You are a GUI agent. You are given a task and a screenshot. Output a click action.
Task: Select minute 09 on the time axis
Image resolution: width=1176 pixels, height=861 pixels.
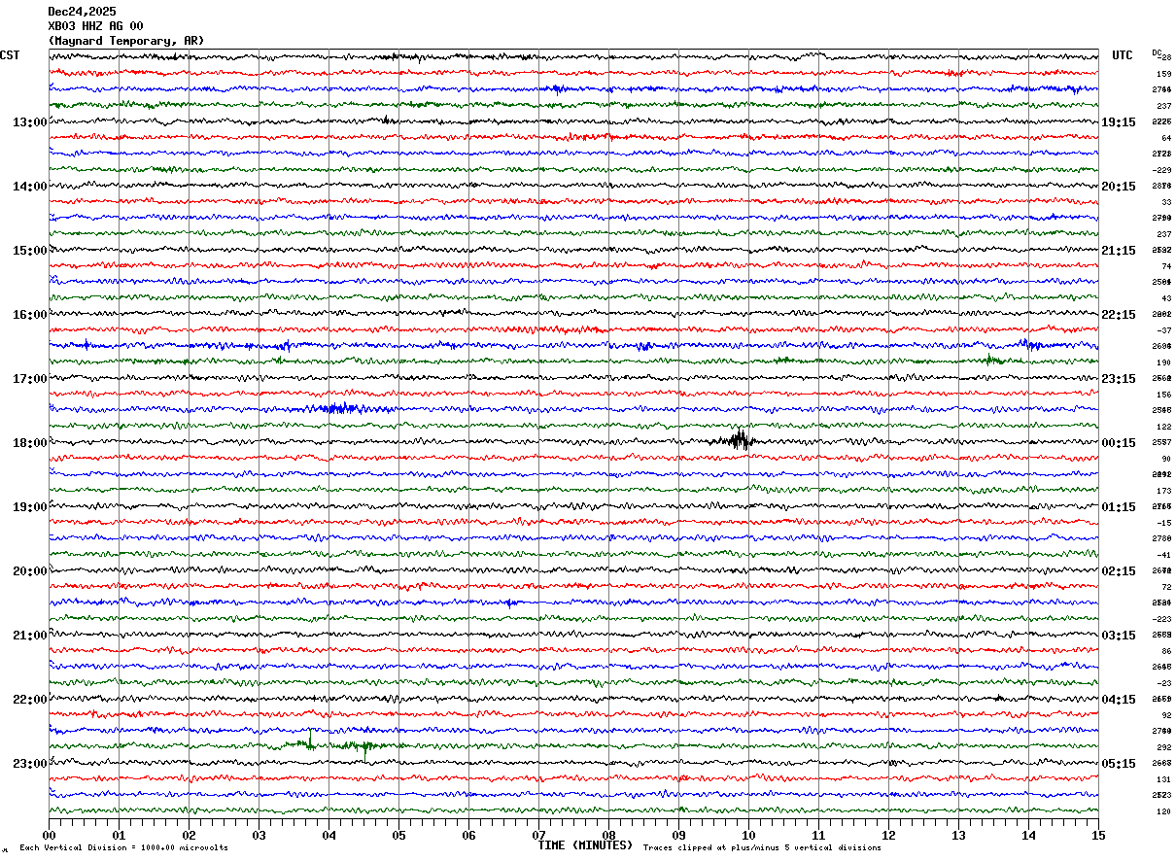pyautogui.click(x=678, y=835)
